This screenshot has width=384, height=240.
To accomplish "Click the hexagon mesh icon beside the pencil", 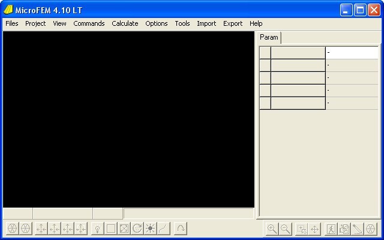I will click(x=371, y=229).
